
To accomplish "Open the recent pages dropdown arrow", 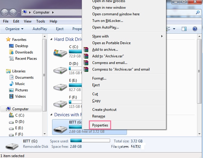I will click(19, 13).
